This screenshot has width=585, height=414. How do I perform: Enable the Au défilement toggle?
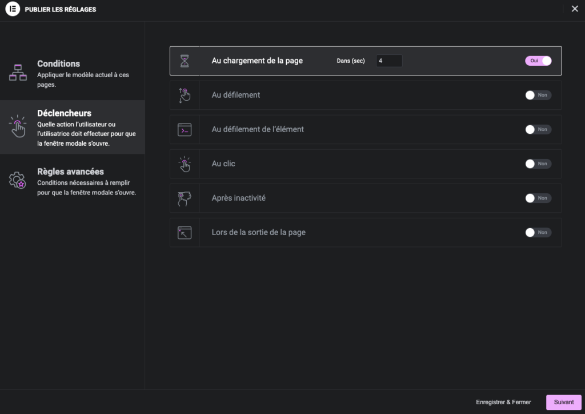538,95
